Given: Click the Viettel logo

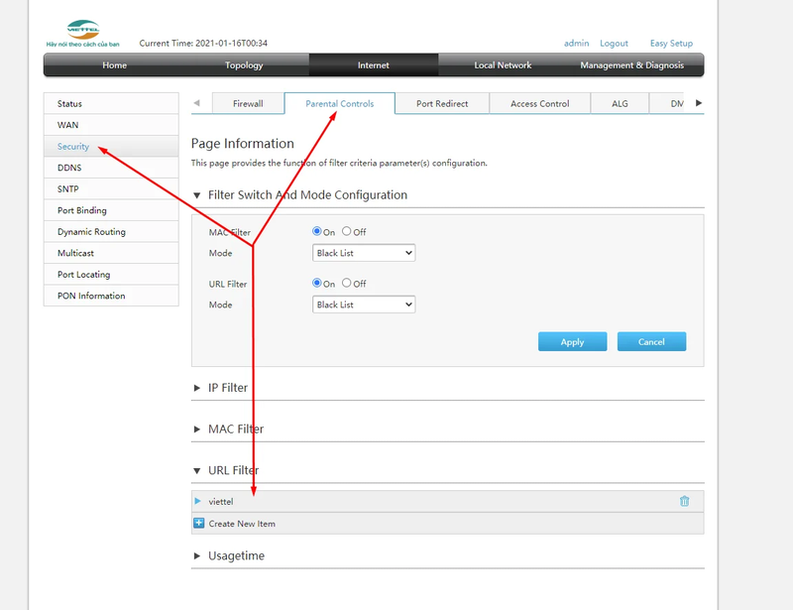Looking at the screenshot, I should (83, 30).
